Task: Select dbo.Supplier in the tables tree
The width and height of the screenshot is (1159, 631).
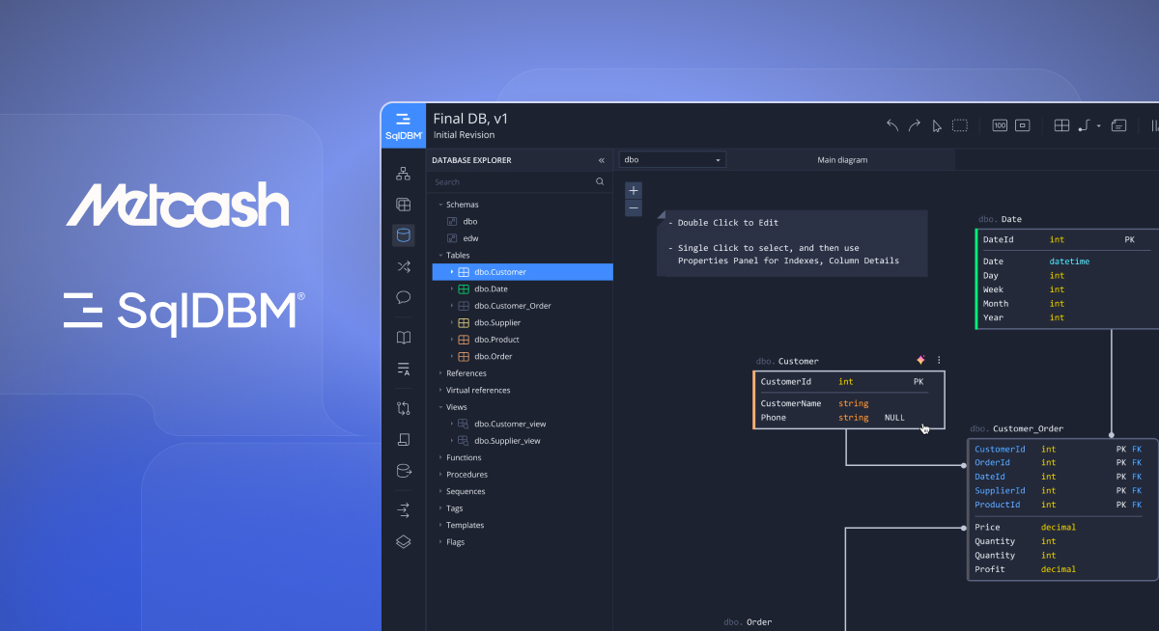Action: pos(497,322)
